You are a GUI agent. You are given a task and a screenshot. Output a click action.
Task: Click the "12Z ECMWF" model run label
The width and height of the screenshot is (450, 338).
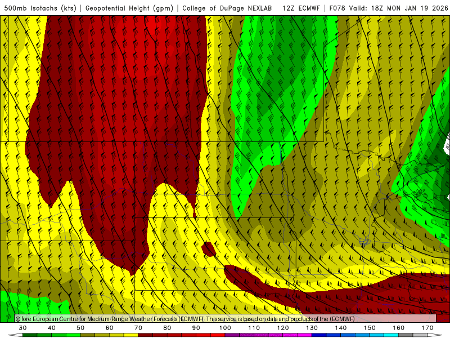(x=301, y=8)
